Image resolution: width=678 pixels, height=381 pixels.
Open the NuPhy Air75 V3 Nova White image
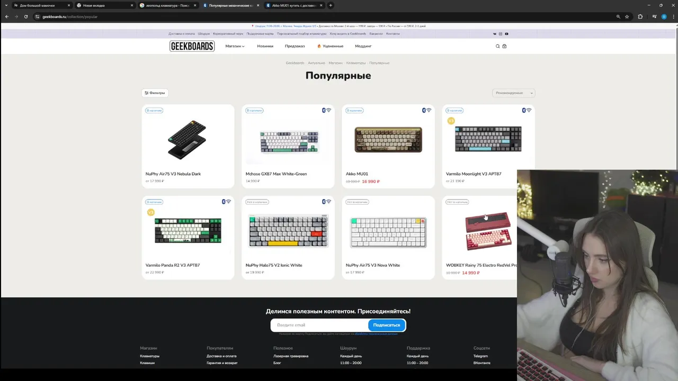[388, 232]
